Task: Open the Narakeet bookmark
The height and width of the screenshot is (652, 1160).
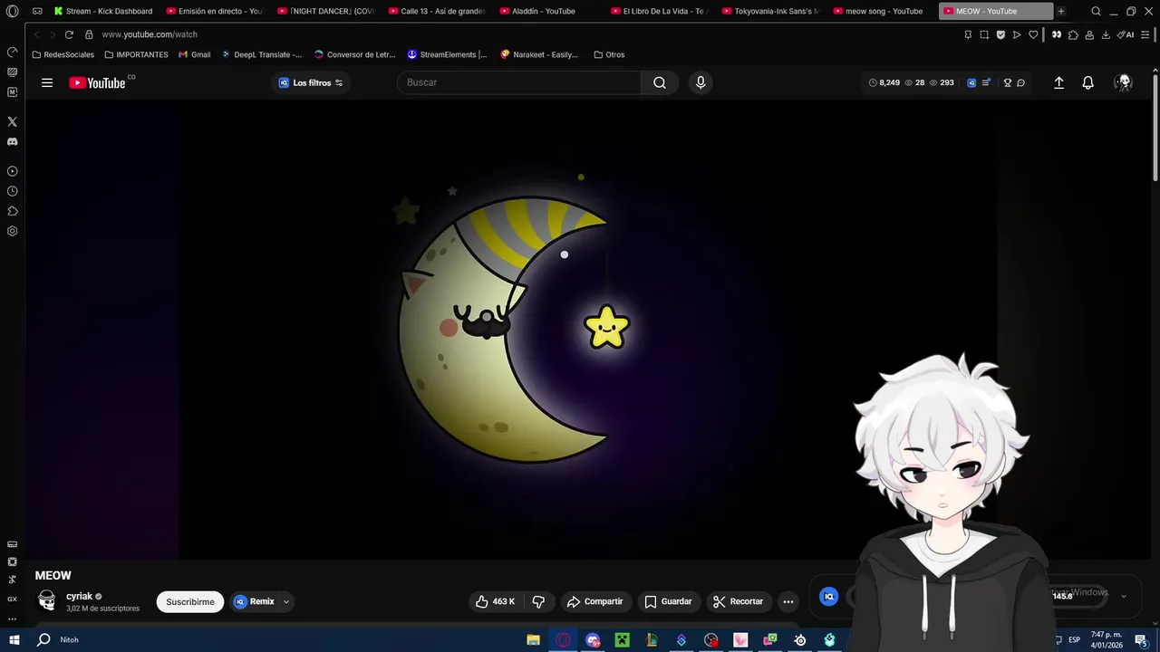Action: coord(539,54)
